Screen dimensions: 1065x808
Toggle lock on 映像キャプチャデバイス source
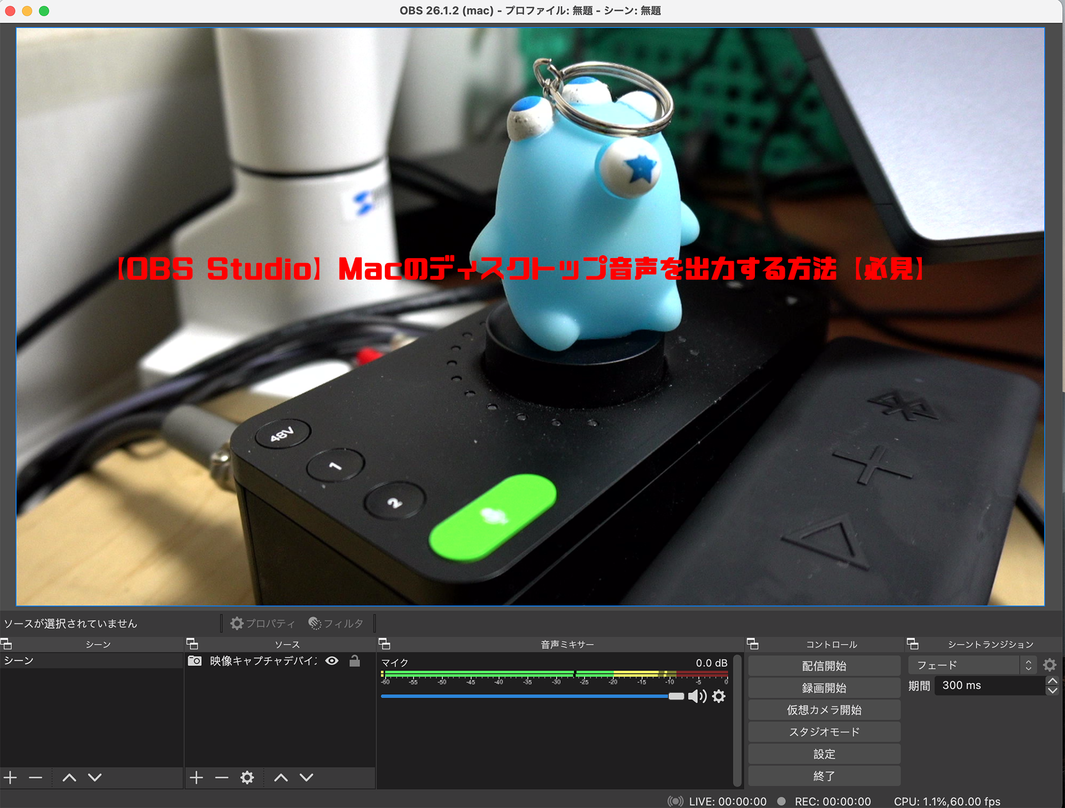[354, 660]
